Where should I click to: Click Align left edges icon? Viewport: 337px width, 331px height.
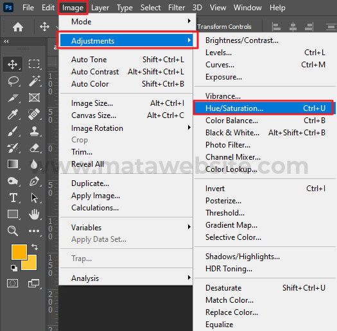(276, 27)
